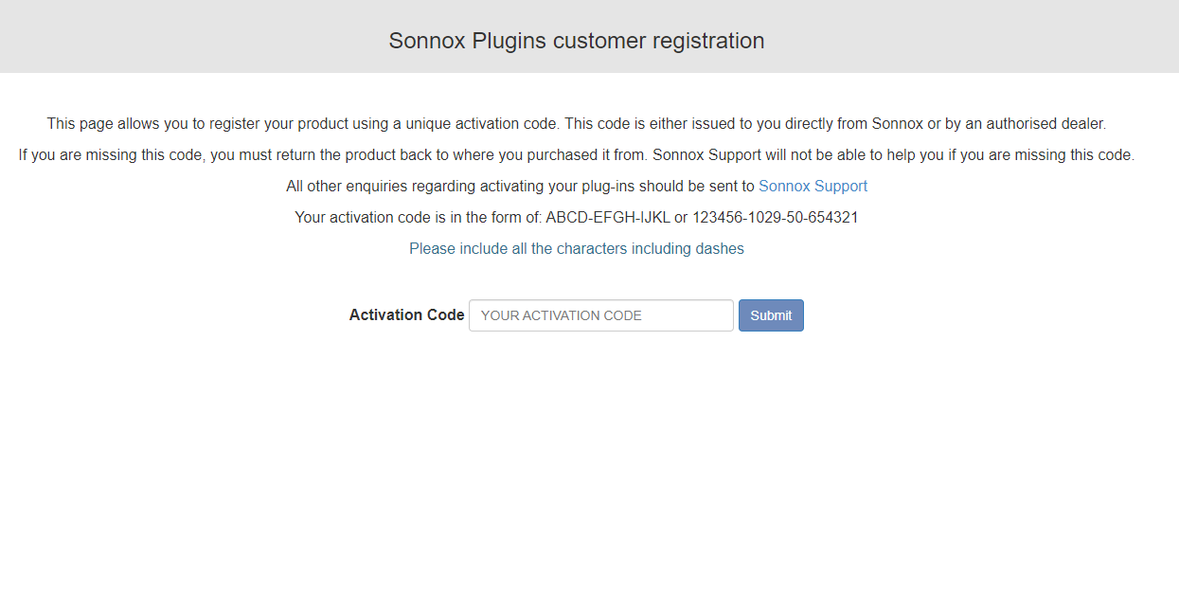This screenshot has height=592, width=1179.
Task: Click the Activation Code input field
Action: click(x=601, y=315)
